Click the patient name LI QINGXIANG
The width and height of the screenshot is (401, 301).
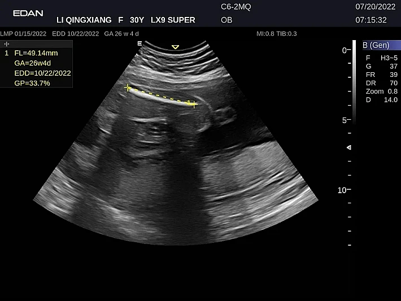(x=84, y=20)
